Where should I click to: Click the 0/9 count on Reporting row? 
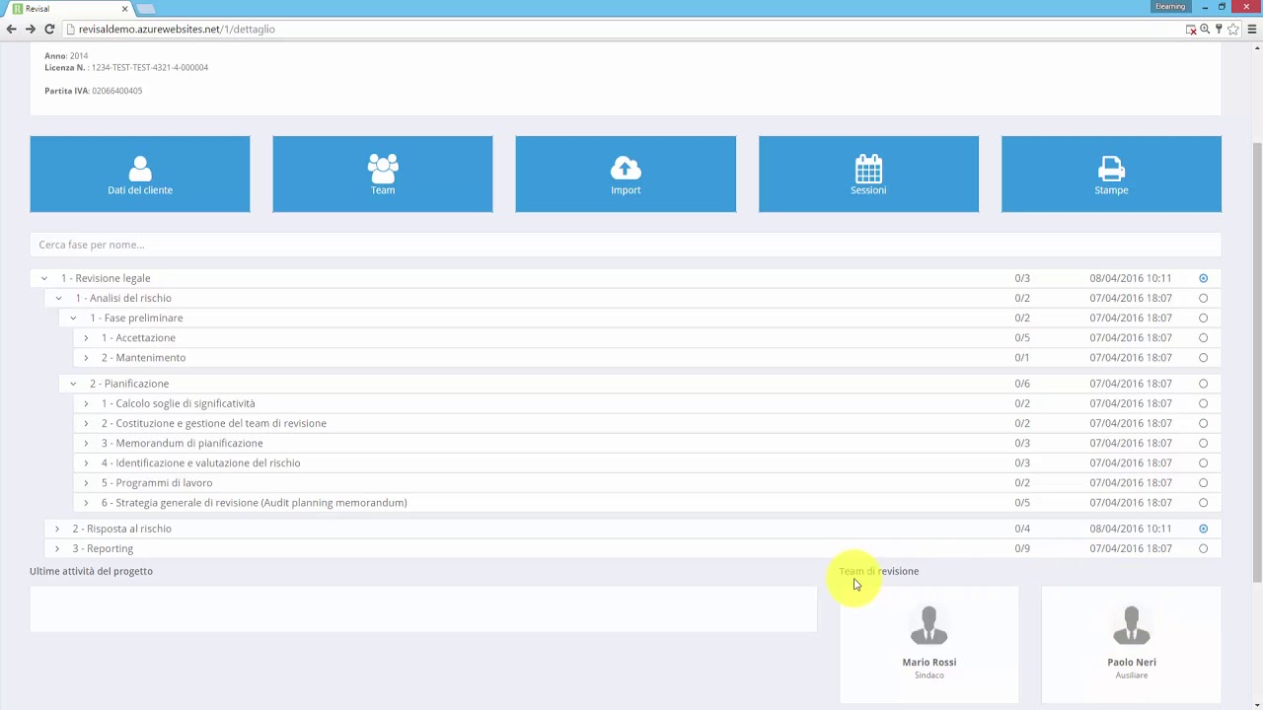[1022, 548]
